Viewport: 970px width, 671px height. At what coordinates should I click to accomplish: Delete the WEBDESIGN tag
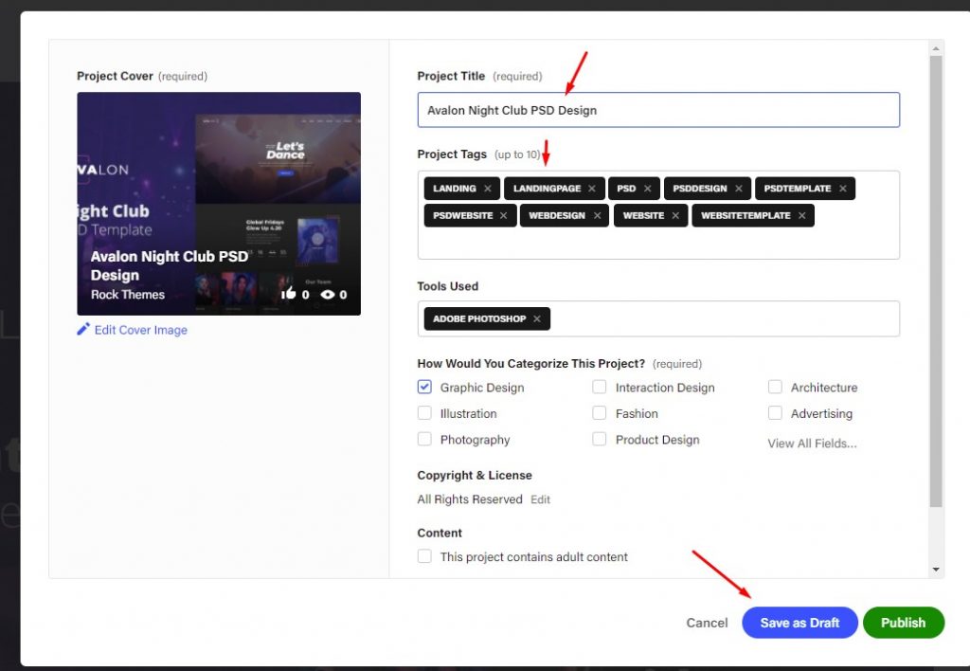tap(597, 216)
